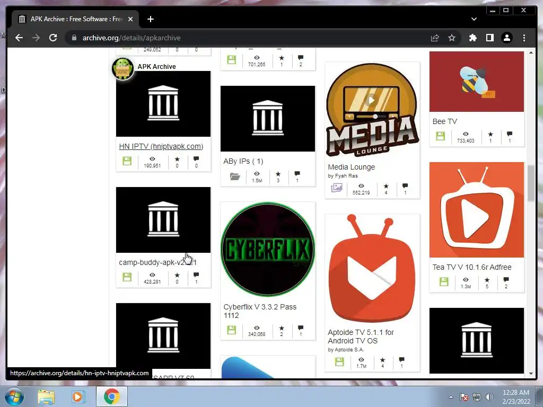
Task: Open the Bee TV title link
Action: (x=445, y=121)
